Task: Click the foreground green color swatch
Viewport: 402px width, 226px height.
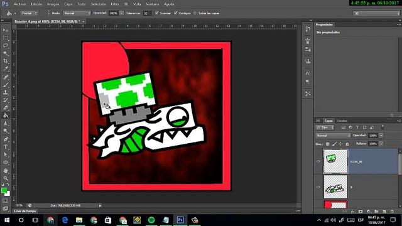Action: [4, 190]
